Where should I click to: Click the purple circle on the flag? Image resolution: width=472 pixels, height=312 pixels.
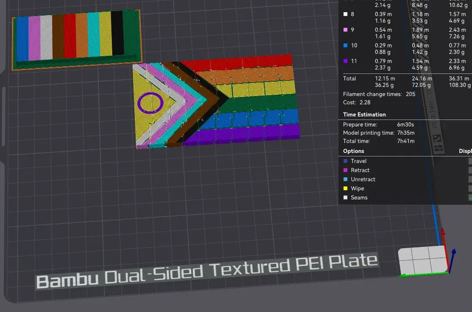click(150, 103)
